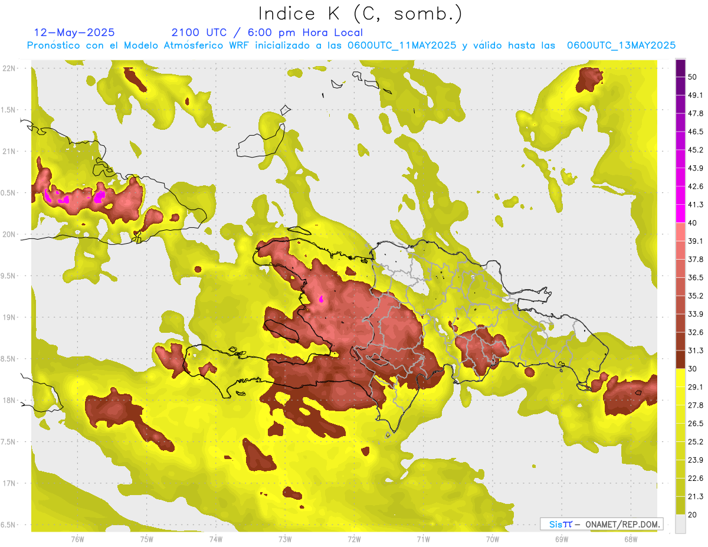
Task: Select the legend value "30"
Action: pos(693,369)
